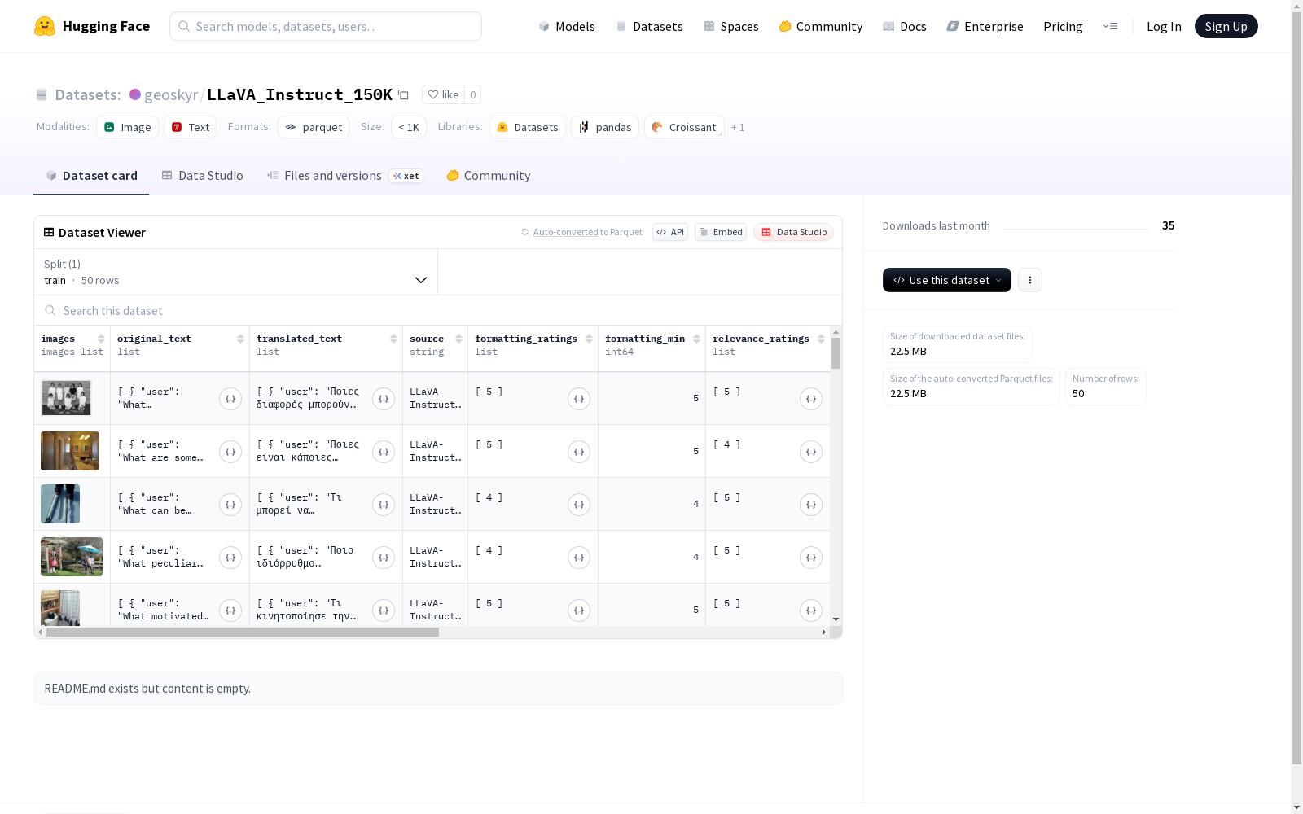Open the dataset Community tab
This screenshot has width=1303, height=814.
coord(489,176)
